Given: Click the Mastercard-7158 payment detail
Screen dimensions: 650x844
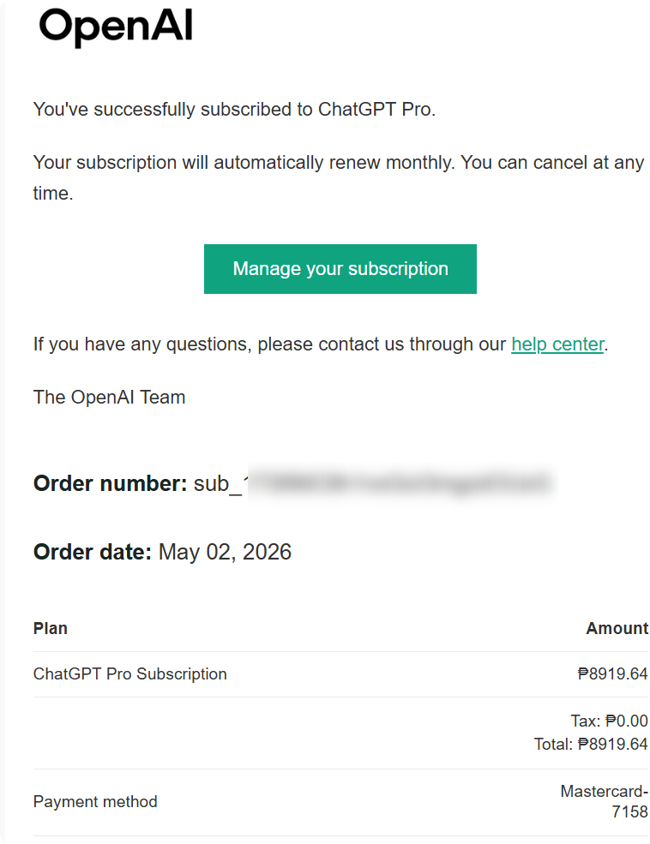Looking at the screenshot, I should 605,801.
